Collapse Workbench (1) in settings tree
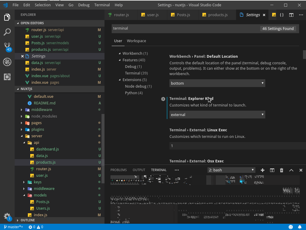 pyautogui.click(x=120, y=54)
